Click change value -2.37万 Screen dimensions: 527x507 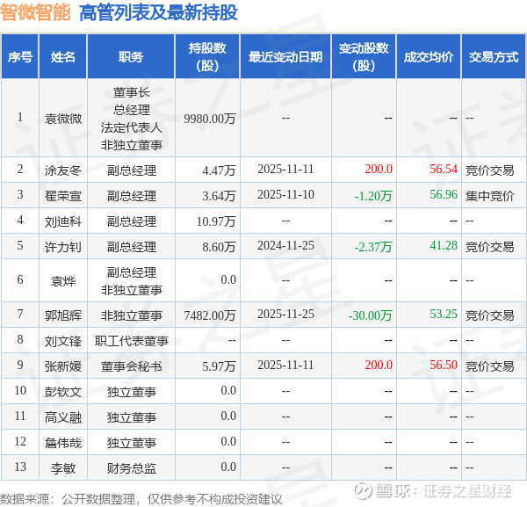[x=373, y=247]
